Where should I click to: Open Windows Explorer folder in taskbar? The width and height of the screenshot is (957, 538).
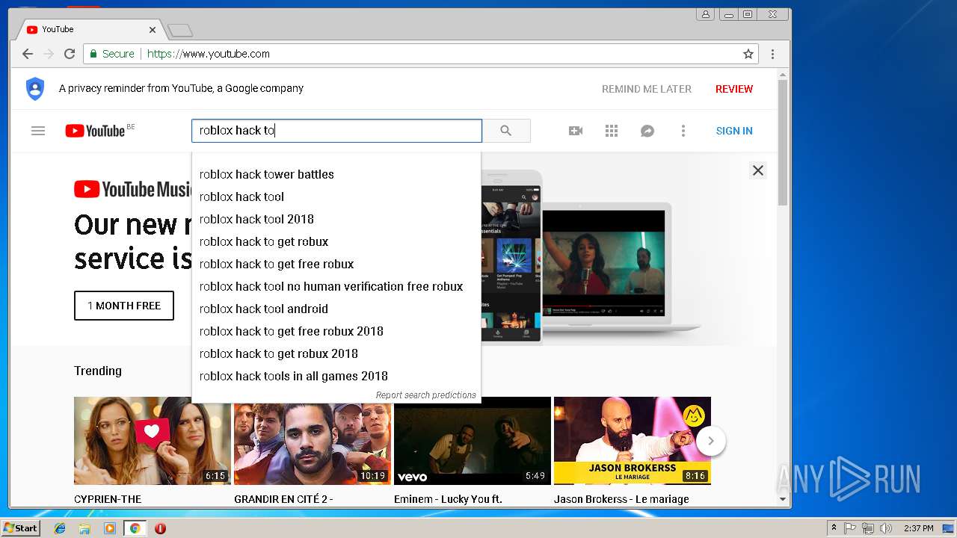click(84, 528)
